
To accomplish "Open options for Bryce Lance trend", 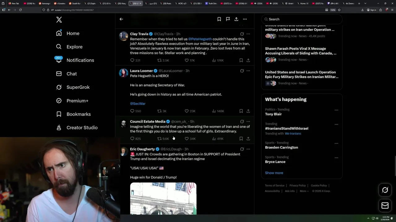I will [336, 158].
